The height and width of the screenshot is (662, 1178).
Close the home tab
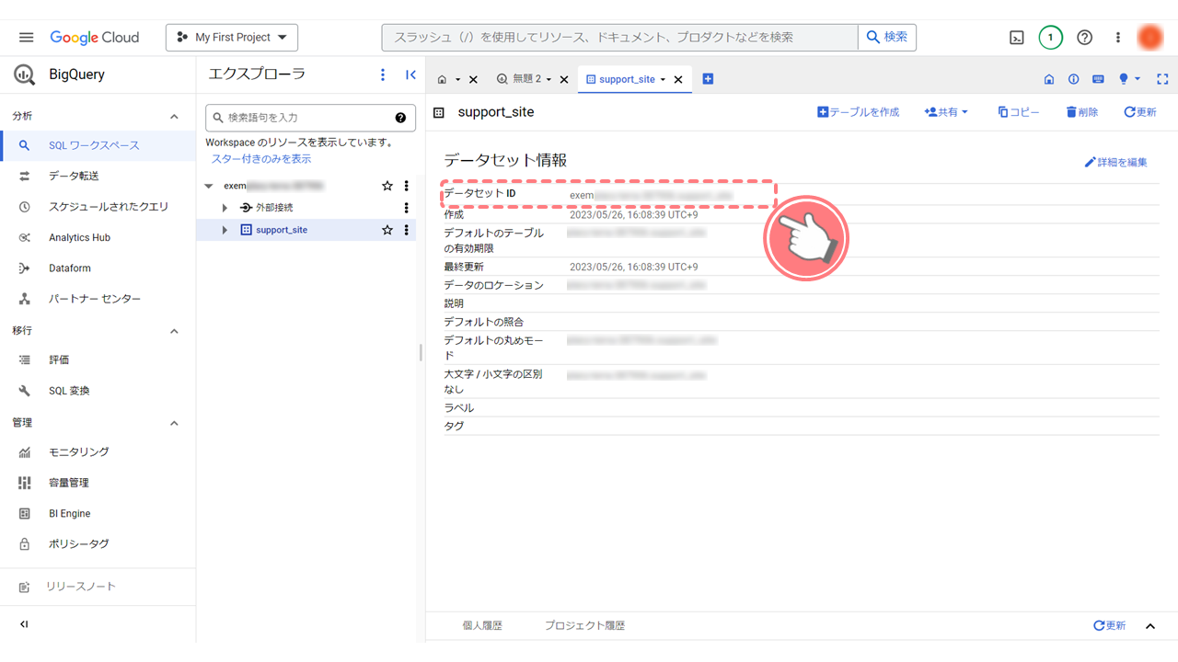click(473, 80)
